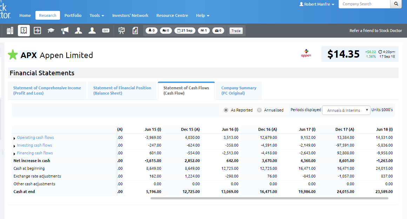Image resolution: width=407 pixels, height=219 pixels.
Task: Click the plain person silhouette icon
Action: point(92,31)
